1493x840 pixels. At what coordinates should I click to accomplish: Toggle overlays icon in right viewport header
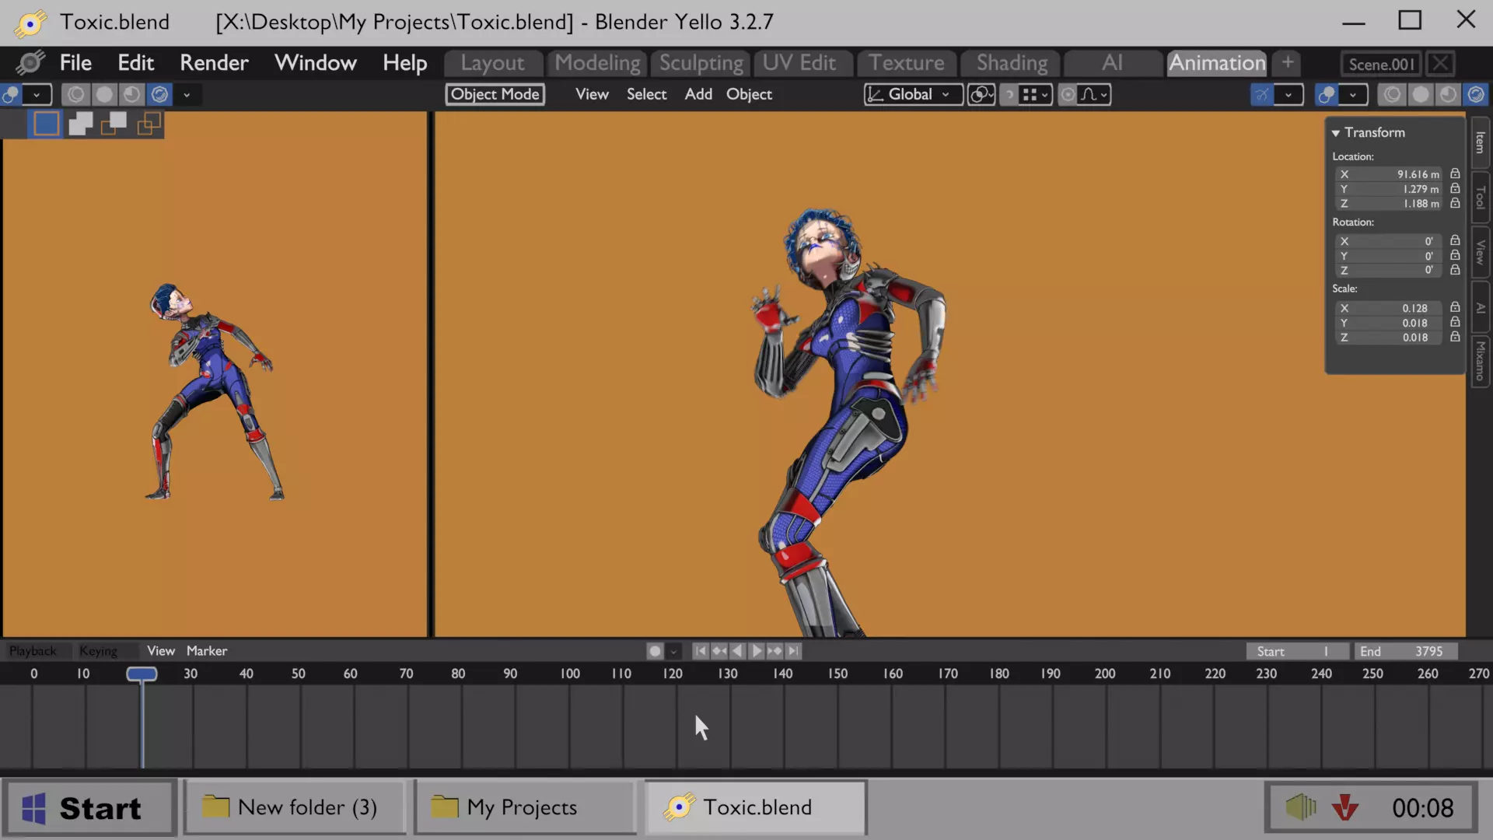(x=1327, y=95)
